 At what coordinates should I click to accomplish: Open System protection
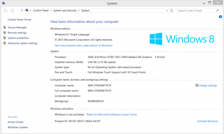[x=18, y=38]
